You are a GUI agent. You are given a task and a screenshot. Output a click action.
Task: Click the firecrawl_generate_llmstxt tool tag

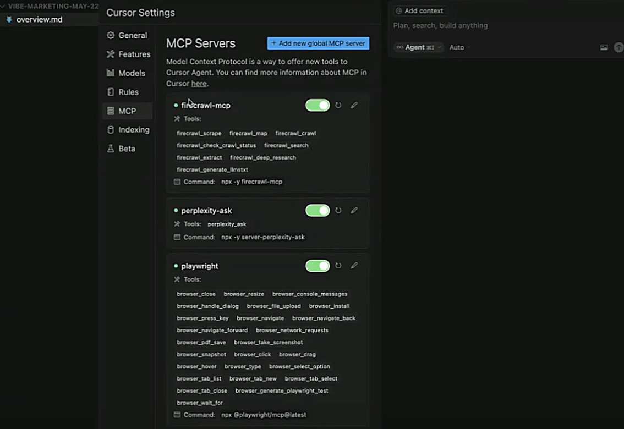(x=212, y=169)
